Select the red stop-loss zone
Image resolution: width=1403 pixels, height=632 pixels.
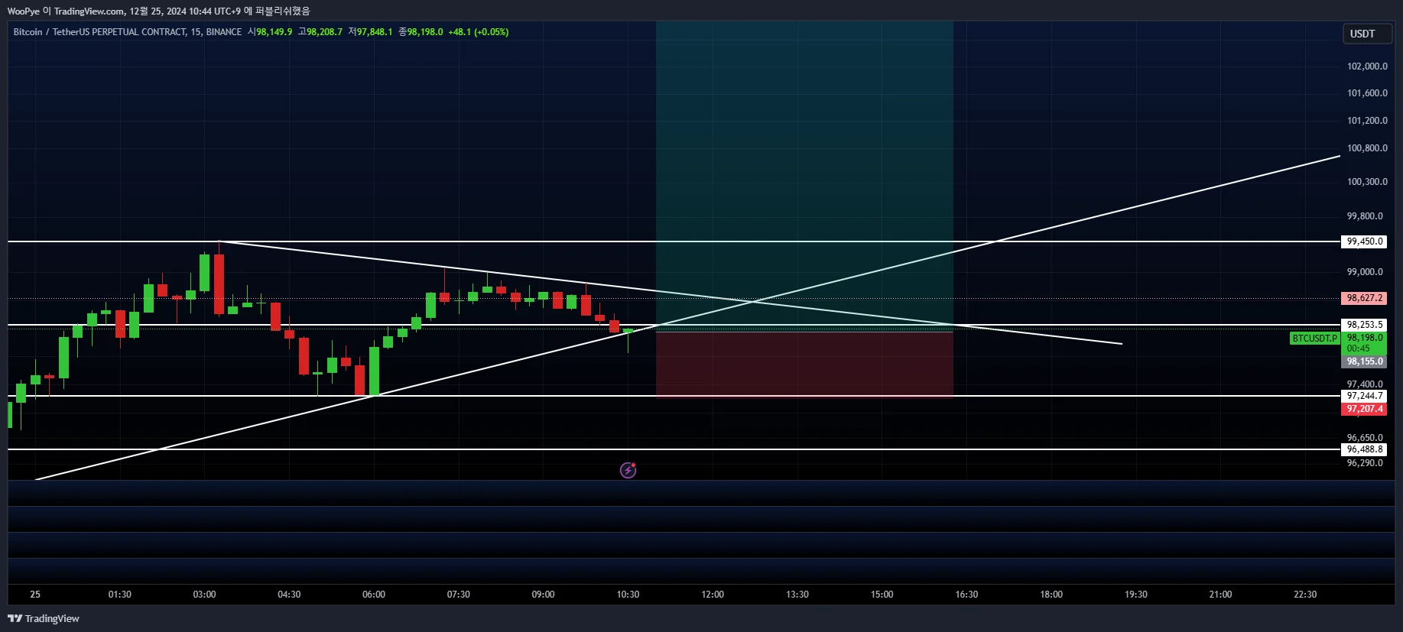[x=804, y=365]
